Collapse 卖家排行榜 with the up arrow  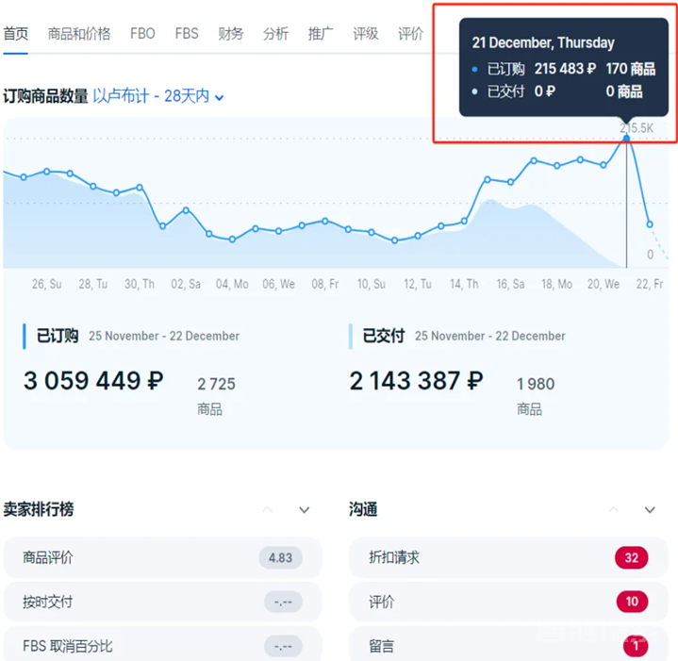coord(268,509)
